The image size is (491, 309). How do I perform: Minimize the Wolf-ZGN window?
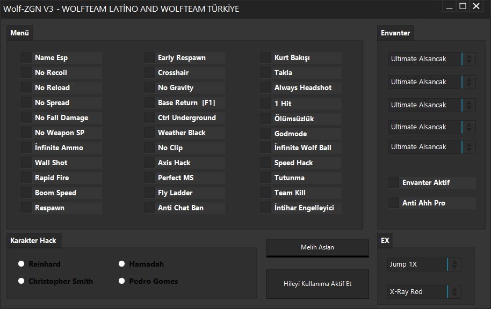(449, 6)
